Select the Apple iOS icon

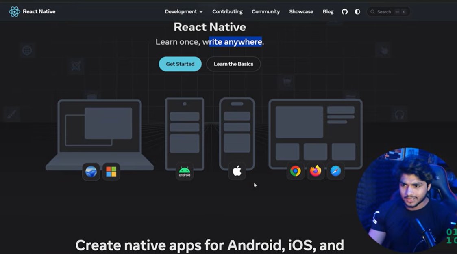pos(237,171)
